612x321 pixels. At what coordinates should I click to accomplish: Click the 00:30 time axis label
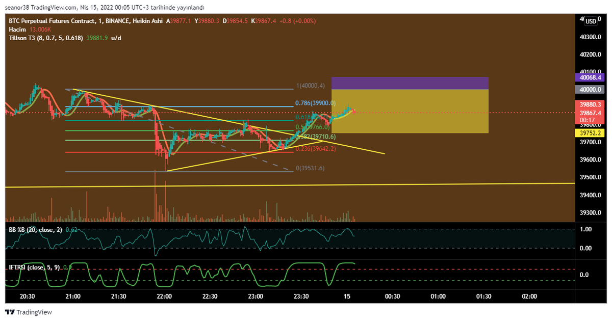pos(392,297)
